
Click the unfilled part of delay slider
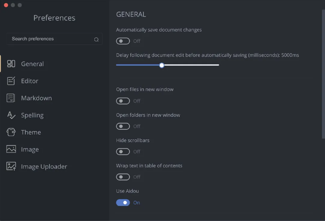pos(192,65)
